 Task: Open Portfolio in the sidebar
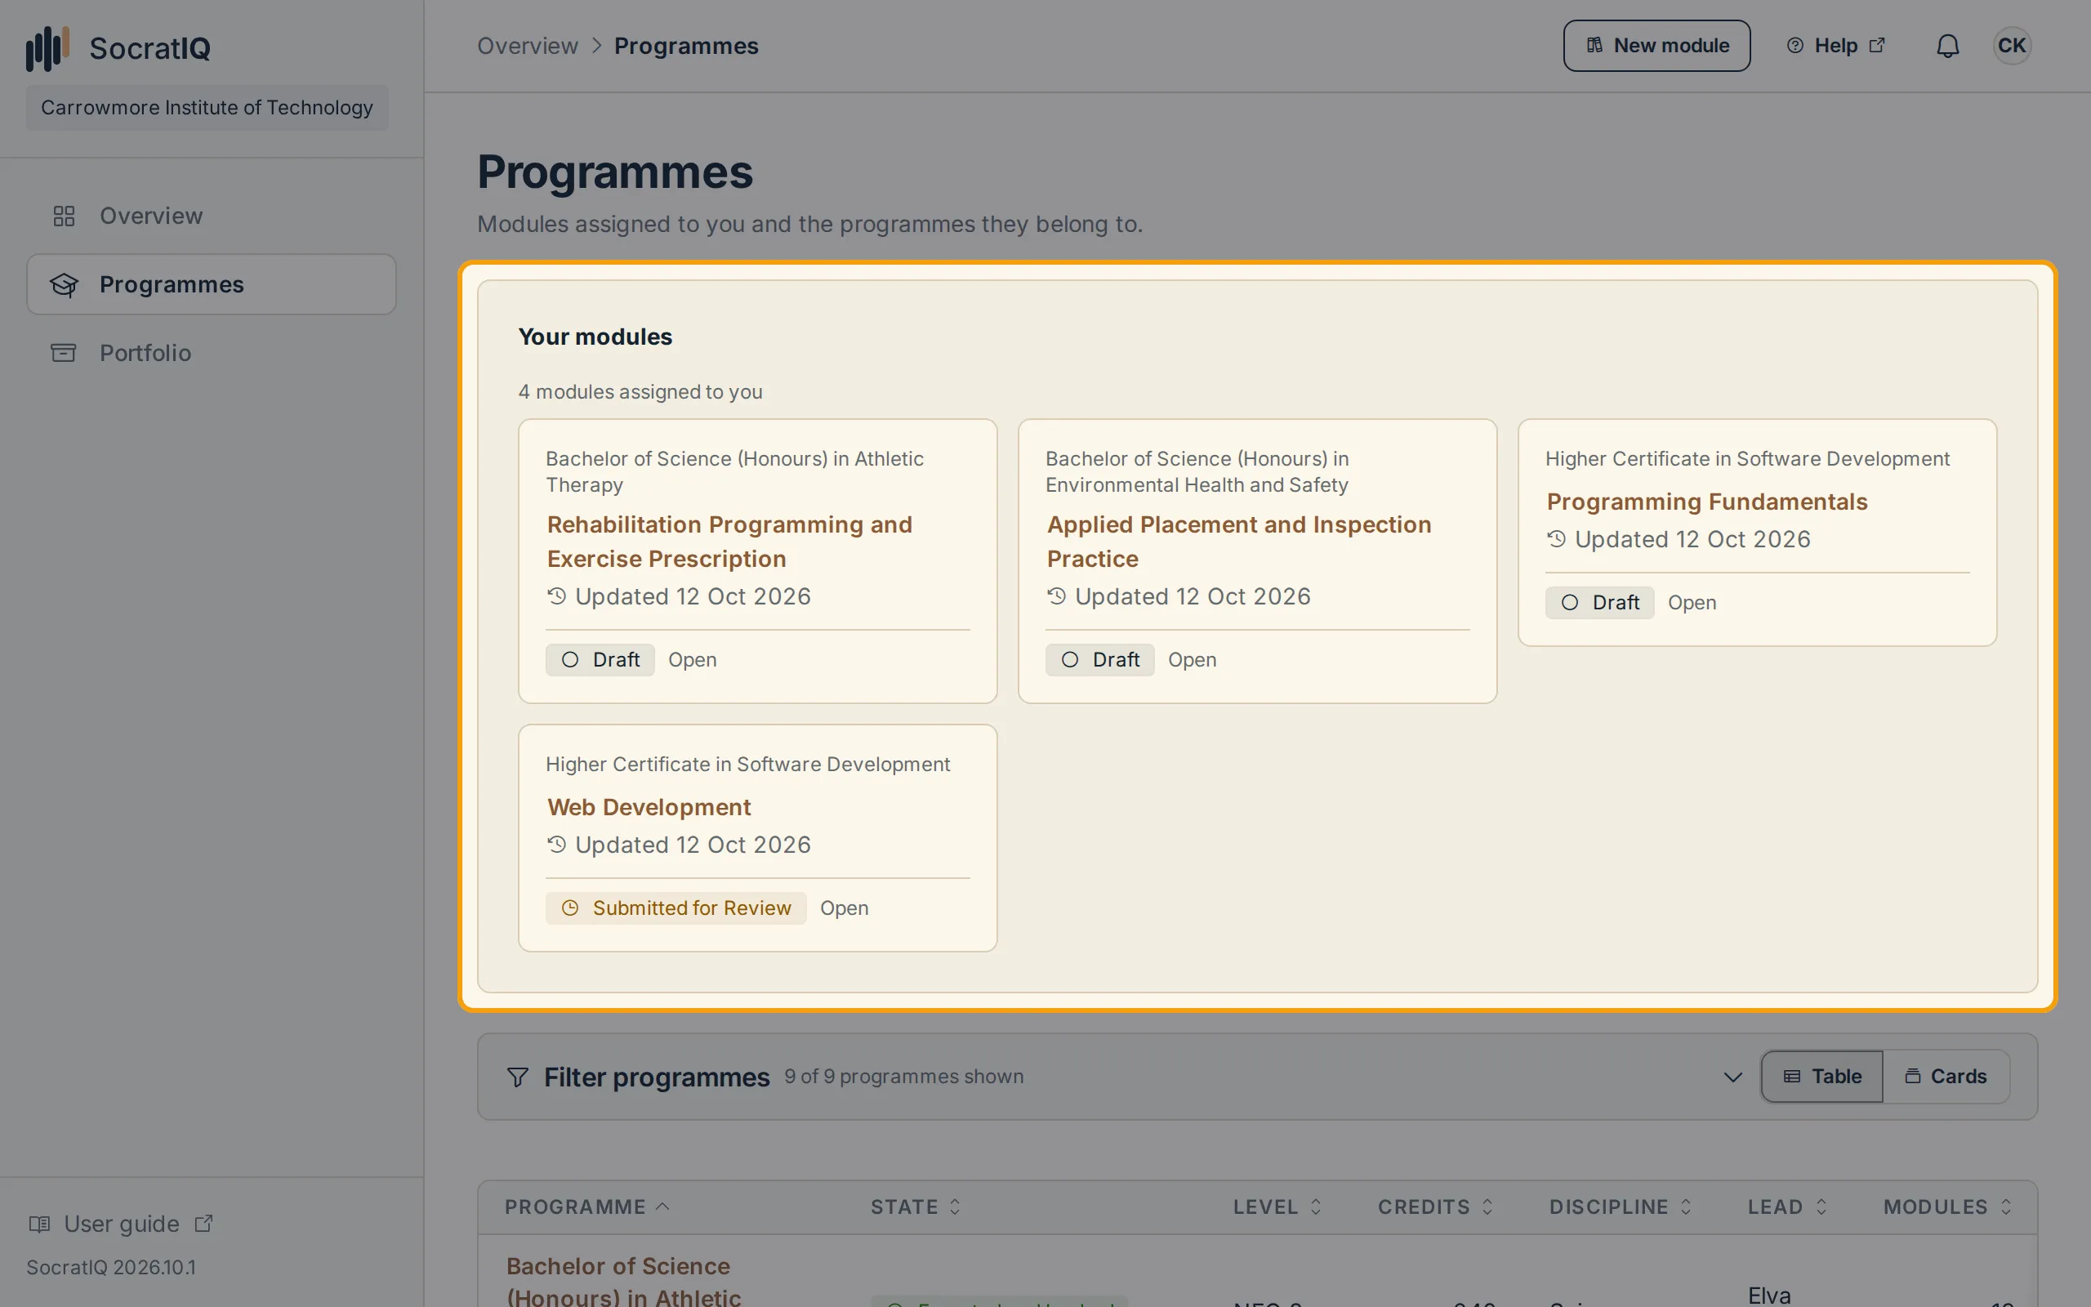coord(212,353)
